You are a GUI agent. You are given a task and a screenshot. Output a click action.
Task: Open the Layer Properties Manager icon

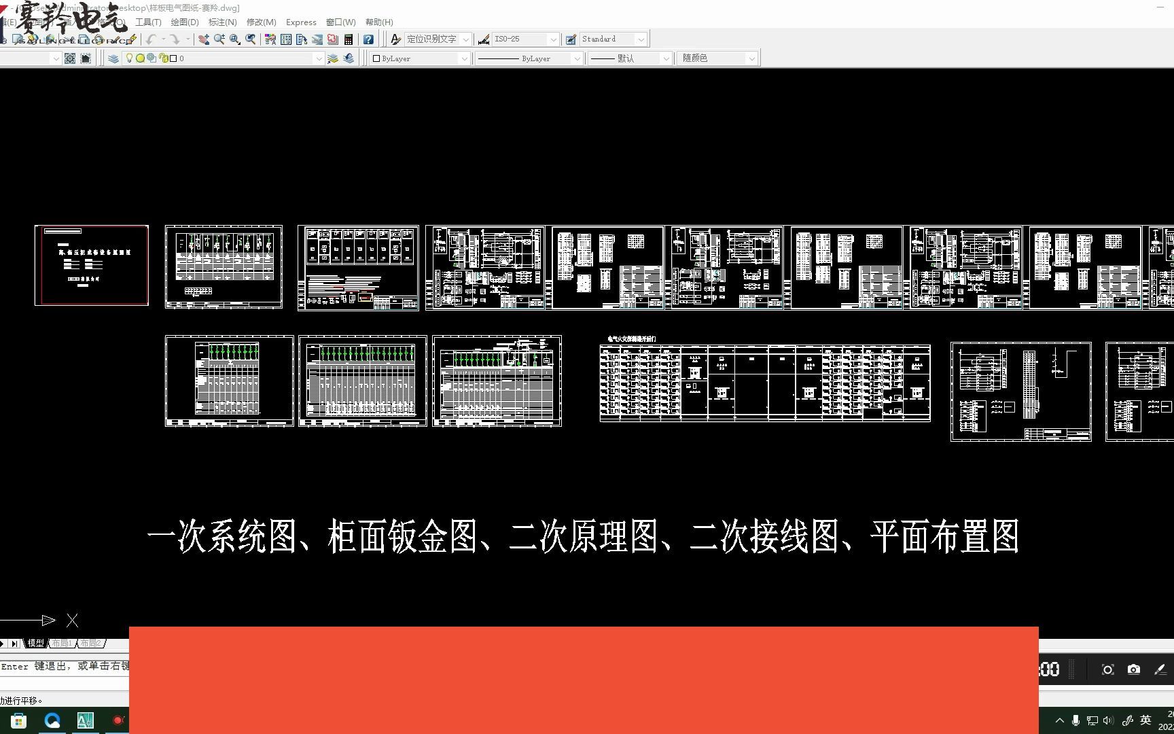click(113, 58)
